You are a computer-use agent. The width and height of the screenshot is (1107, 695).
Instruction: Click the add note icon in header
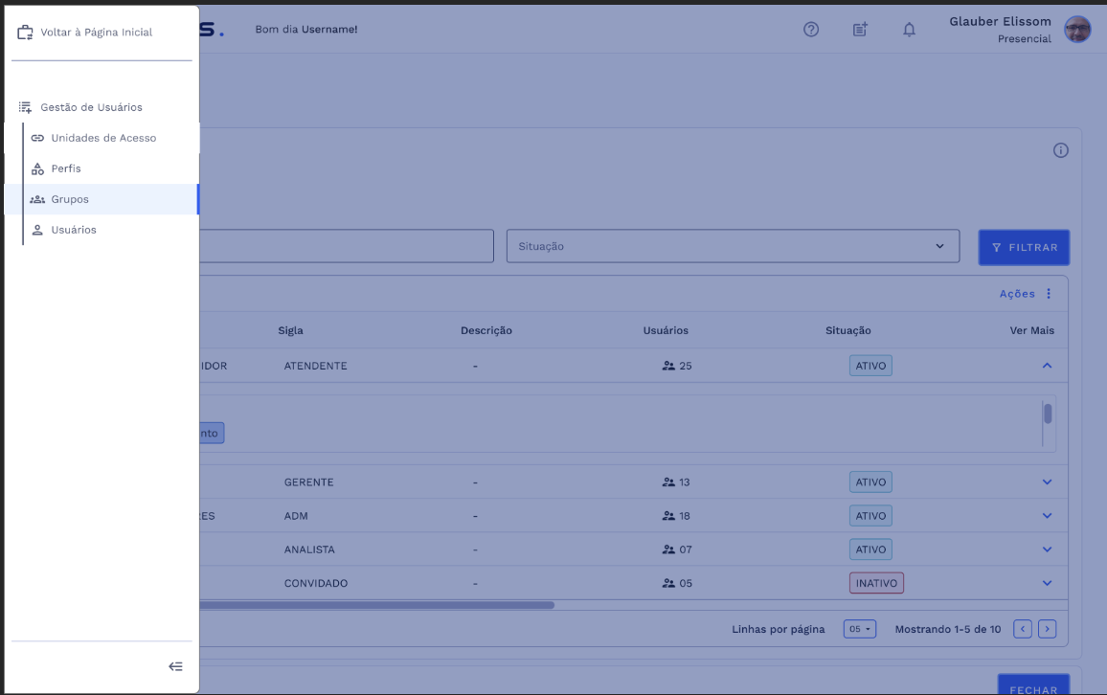pos(860,30)
